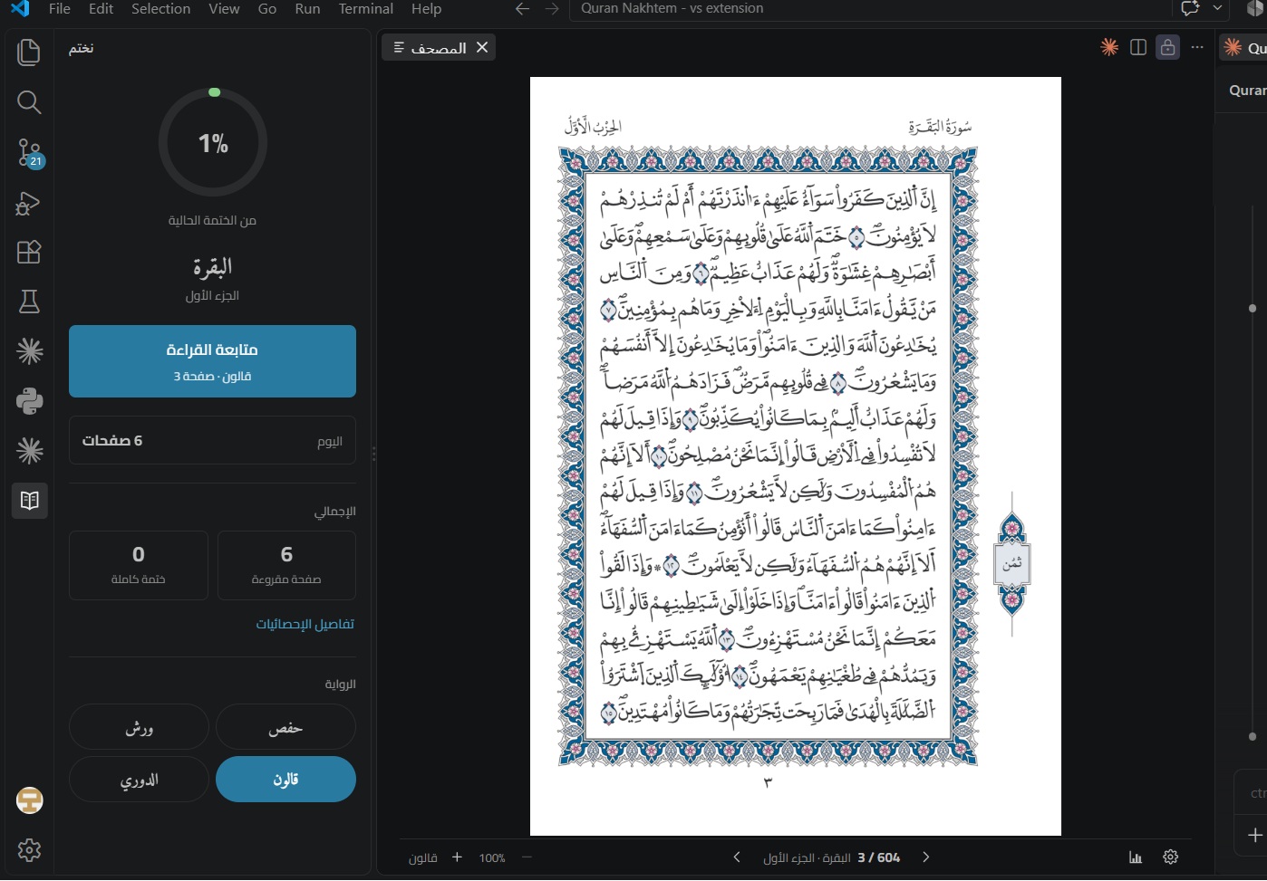1267x881 pixels.
Task: Open the Accounts avatar icon
Action: pyautogui.click(x=29, y=800)
